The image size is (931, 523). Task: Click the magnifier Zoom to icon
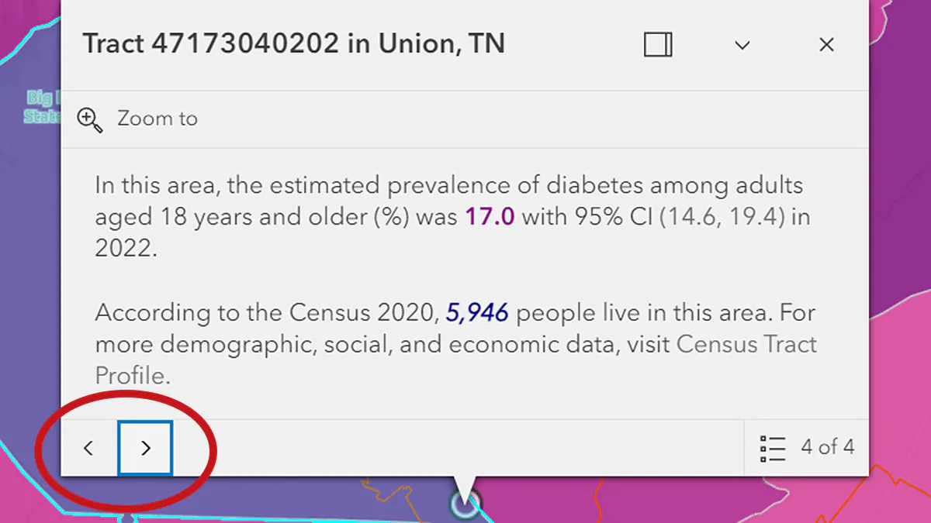pos(90,119)
